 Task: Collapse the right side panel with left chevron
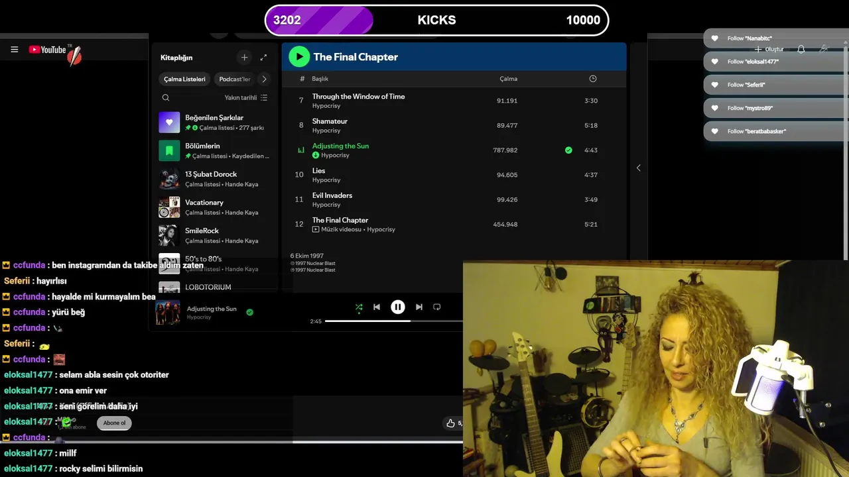click(638, 168)
